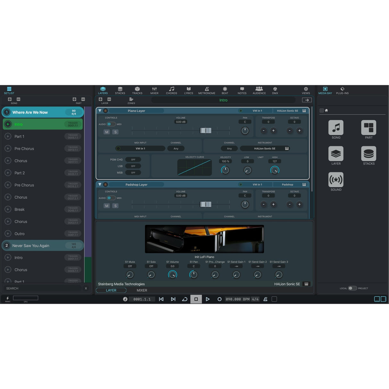Show the Lyrics view
389x389 pixels.
[x=188, y=90]
